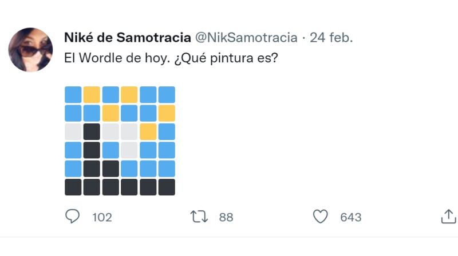Click the 88 retweets count
This screenshot has width=458, height=256.
point(226,217)
